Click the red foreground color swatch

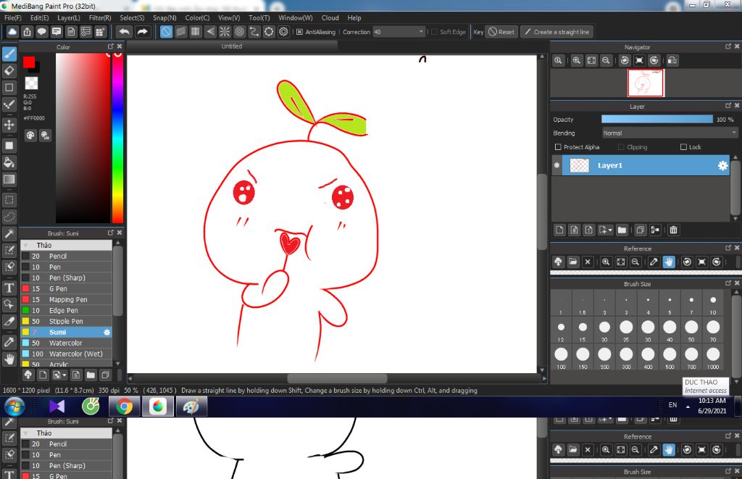coord(29,62)
